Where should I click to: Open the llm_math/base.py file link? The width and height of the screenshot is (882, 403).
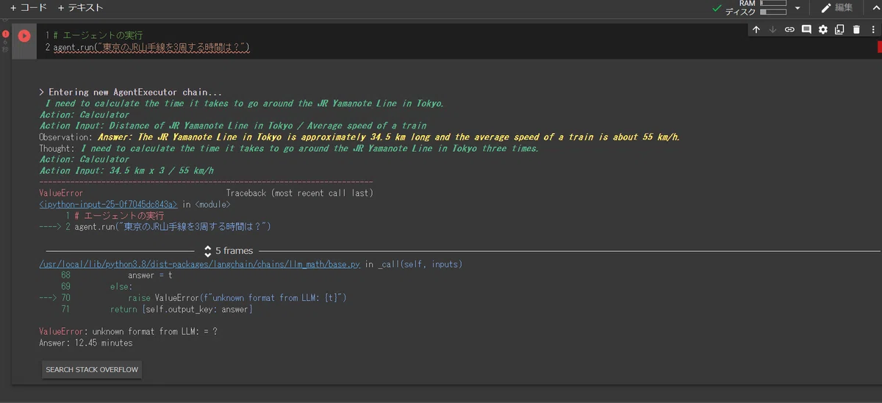pyautogui.click(x=200, y=264)
